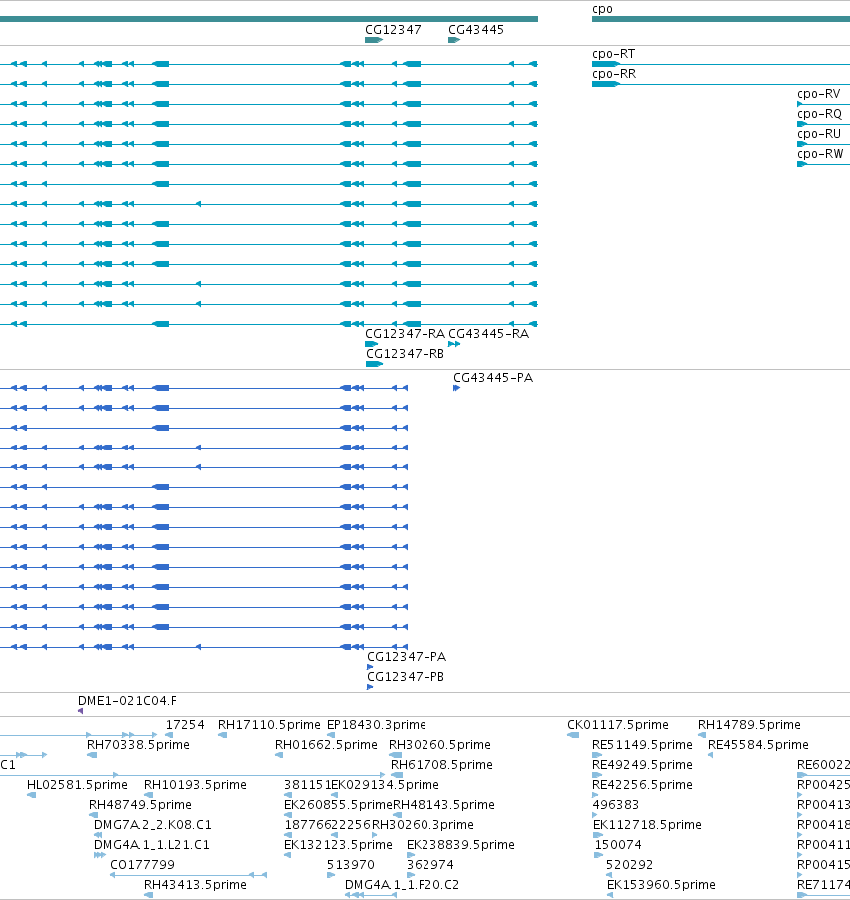Open RH10193.5prime details

[195, 785]
